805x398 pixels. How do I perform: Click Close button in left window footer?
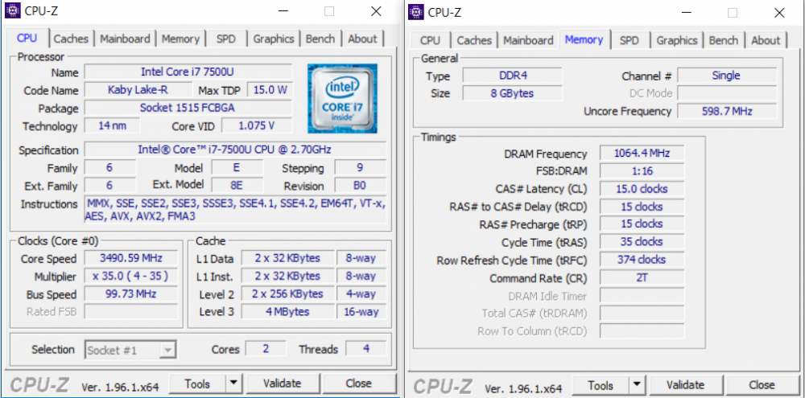point(358,384)
